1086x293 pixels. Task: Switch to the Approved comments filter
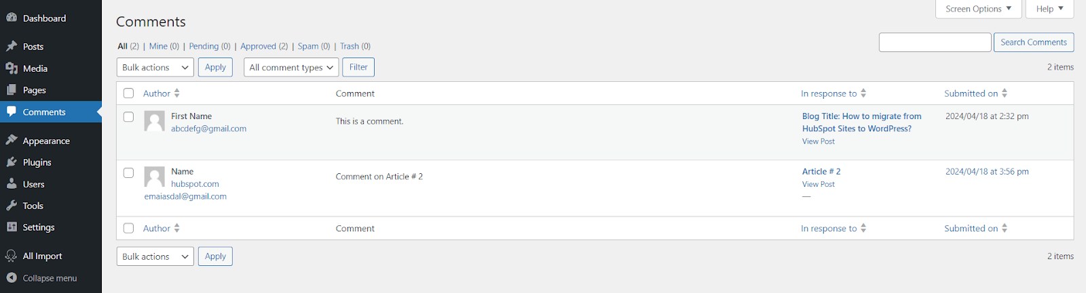(258, 46)
